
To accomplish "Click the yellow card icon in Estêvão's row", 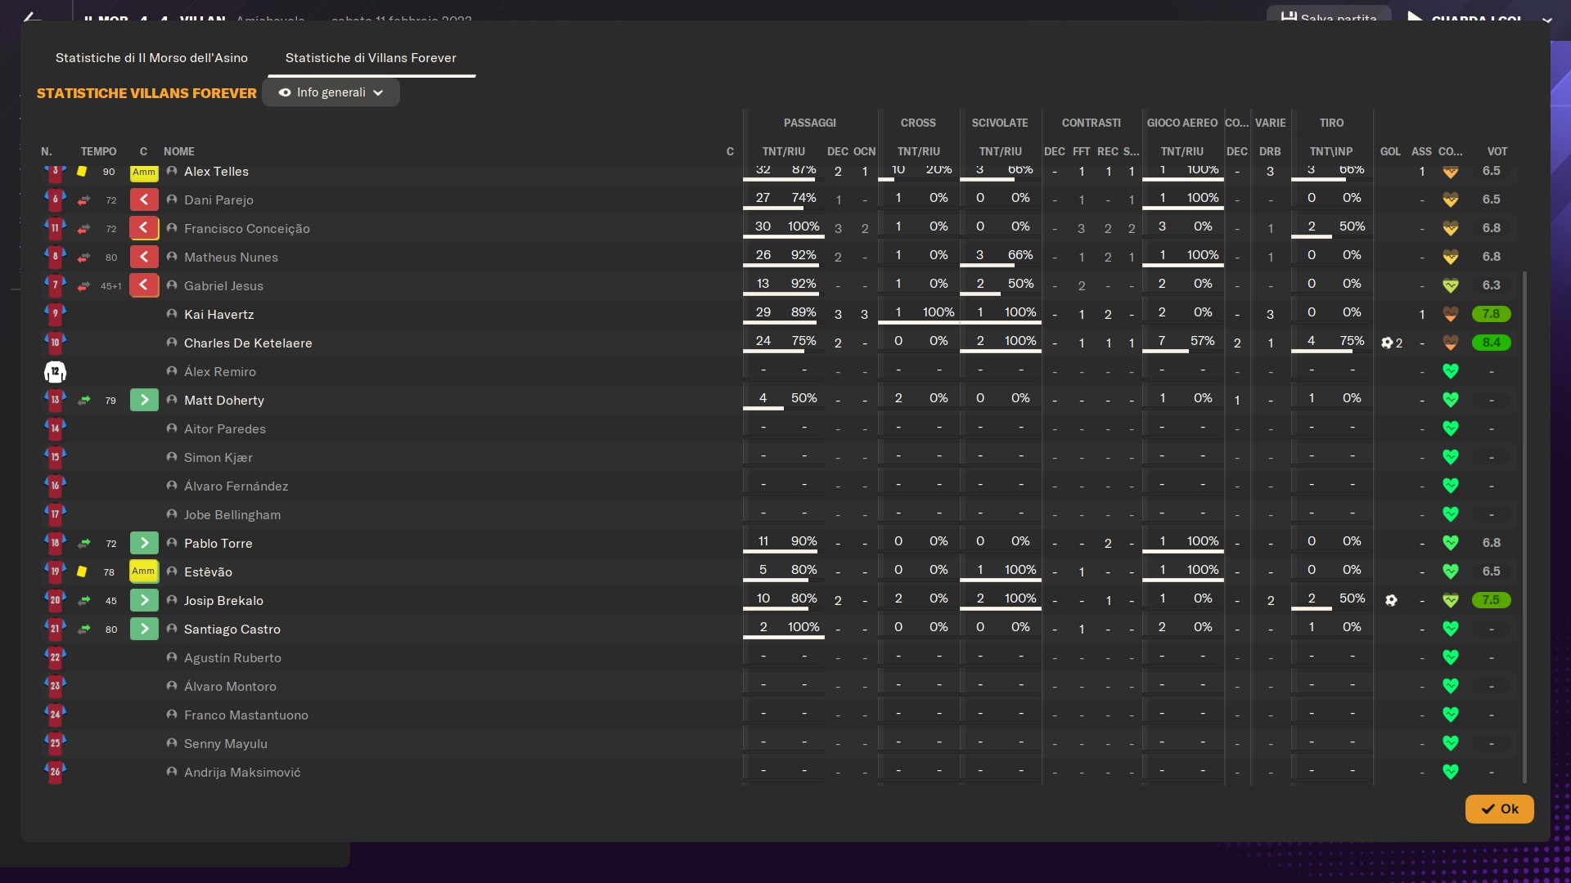I will (x=82, y=571).
